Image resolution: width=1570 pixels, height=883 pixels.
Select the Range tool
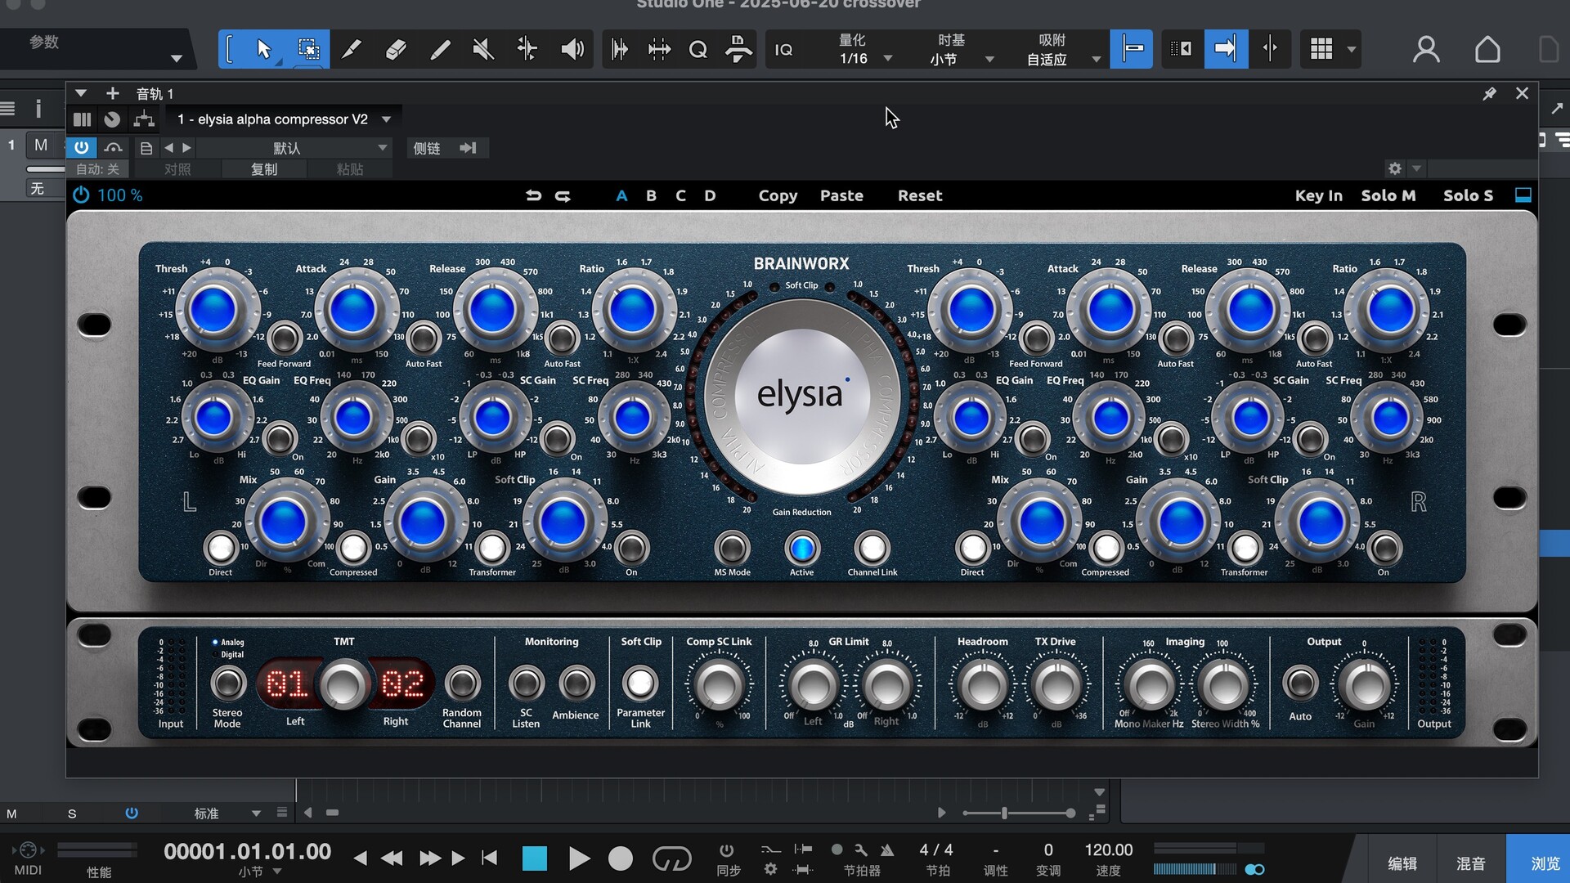308,49
